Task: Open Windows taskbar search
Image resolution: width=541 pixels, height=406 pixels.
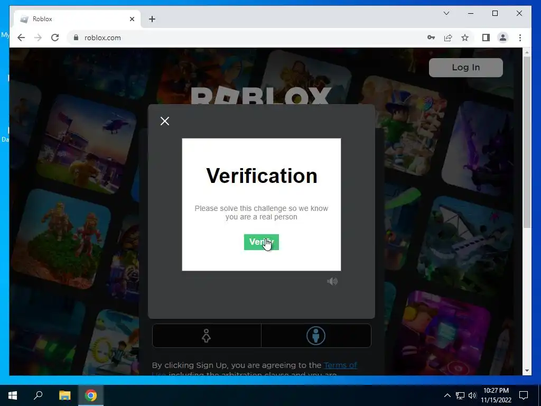Action: [38, 395]
